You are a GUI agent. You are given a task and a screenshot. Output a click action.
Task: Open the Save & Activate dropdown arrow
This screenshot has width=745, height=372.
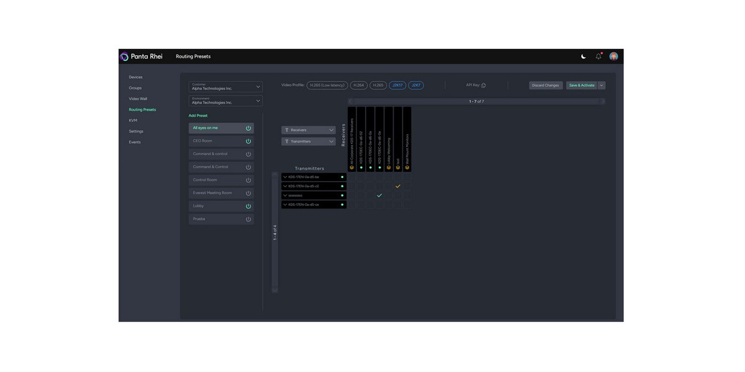point(602,86)
